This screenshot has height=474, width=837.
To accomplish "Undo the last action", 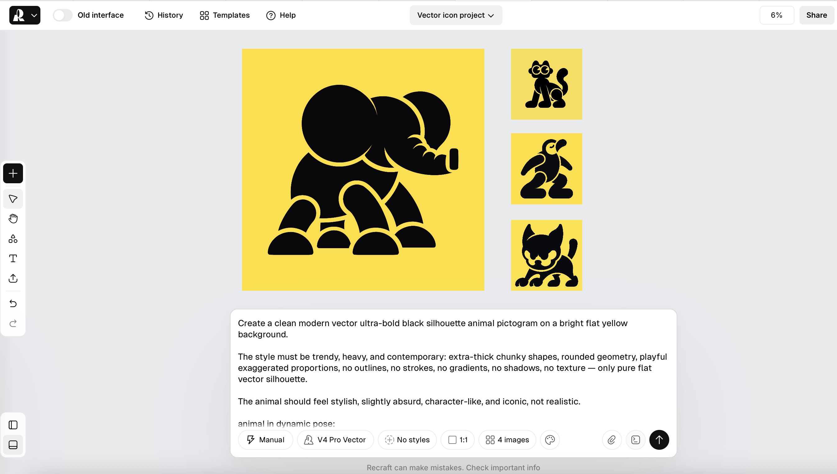I will [13, 303].
